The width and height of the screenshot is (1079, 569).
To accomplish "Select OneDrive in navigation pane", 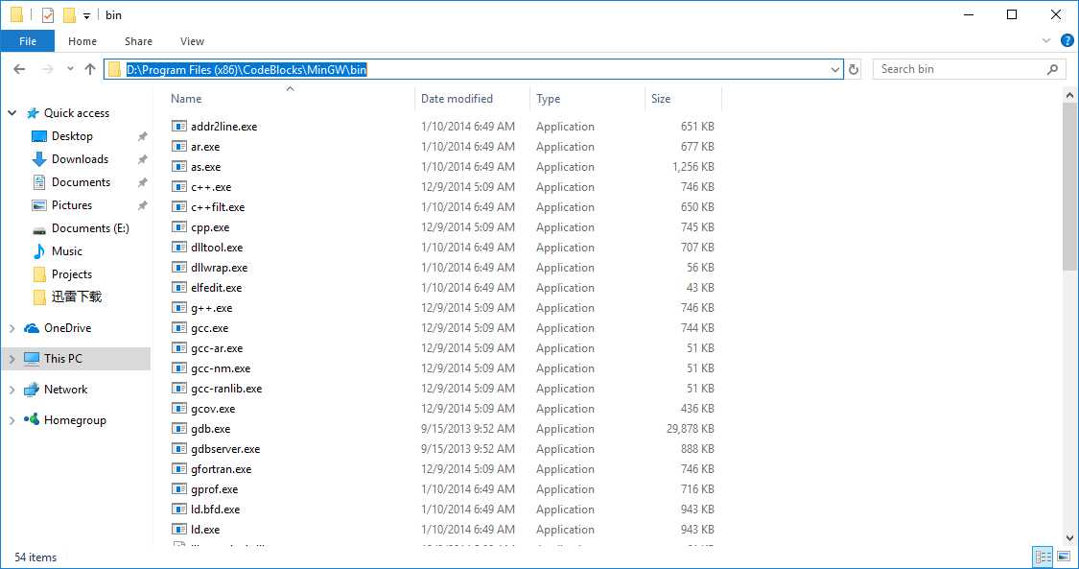I will pyautogui.click(x=67, y=328).
